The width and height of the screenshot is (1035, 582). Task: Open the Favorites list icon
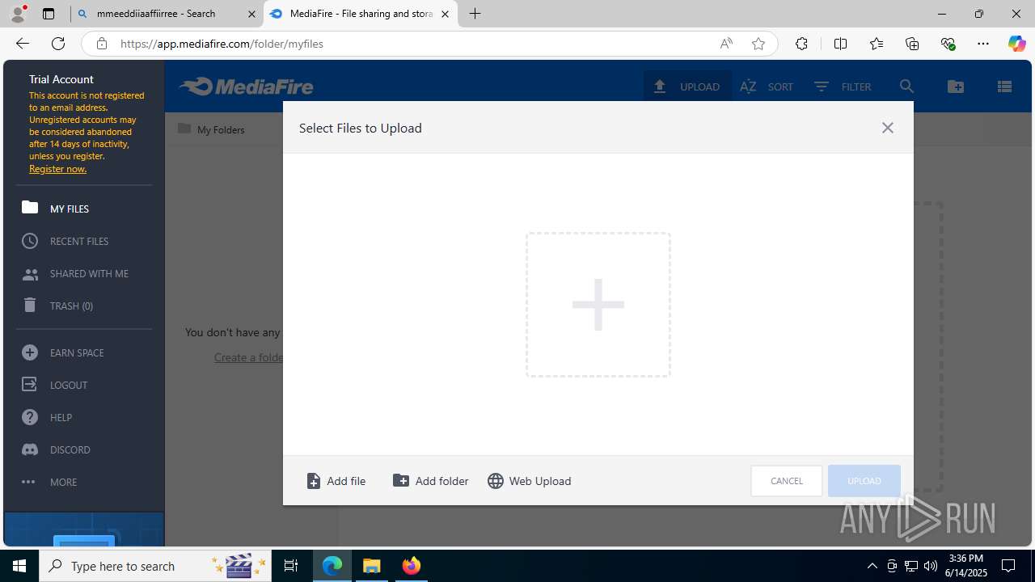pyautogui.click(x=877, y=44)
